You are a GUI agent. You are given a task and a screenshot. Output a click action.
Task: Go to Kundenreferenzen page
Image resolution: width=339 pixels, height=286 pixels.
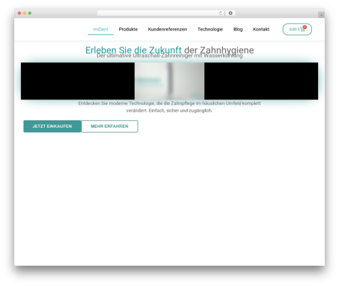pos(167,29)
